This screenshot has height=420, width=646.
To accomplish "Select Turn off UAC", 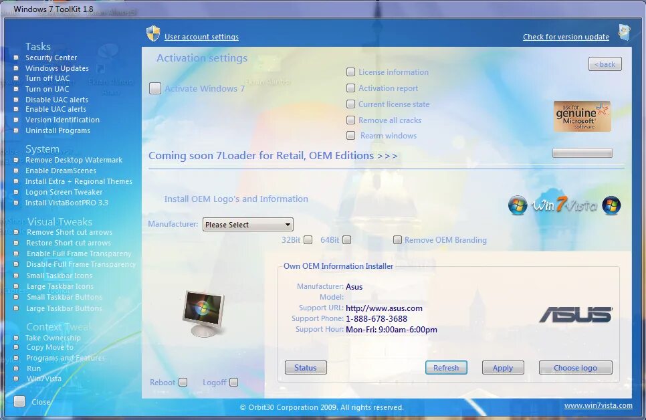I will [47, 78].
